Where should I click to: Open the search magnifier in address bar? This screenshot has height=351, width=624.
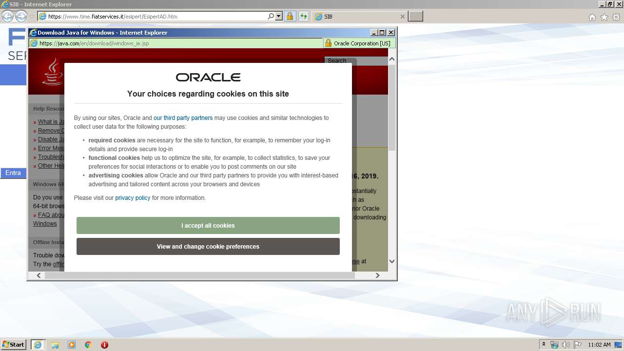point(271,16)
